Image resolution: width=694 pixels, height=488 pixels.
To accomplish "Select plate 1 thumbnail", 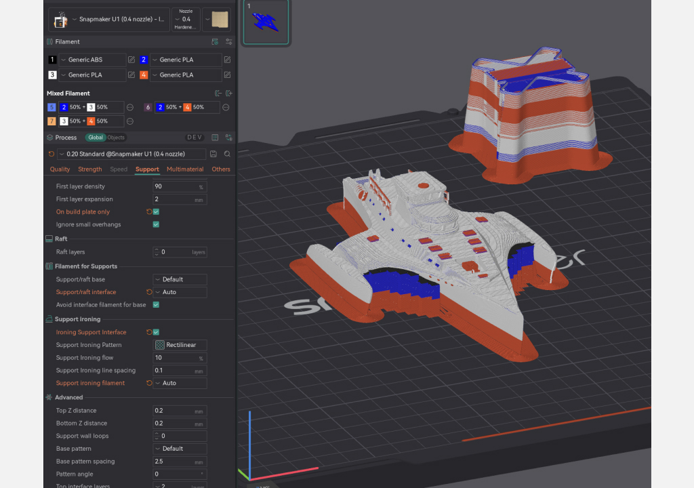I will pyautogui.click(x=266, y=22).
